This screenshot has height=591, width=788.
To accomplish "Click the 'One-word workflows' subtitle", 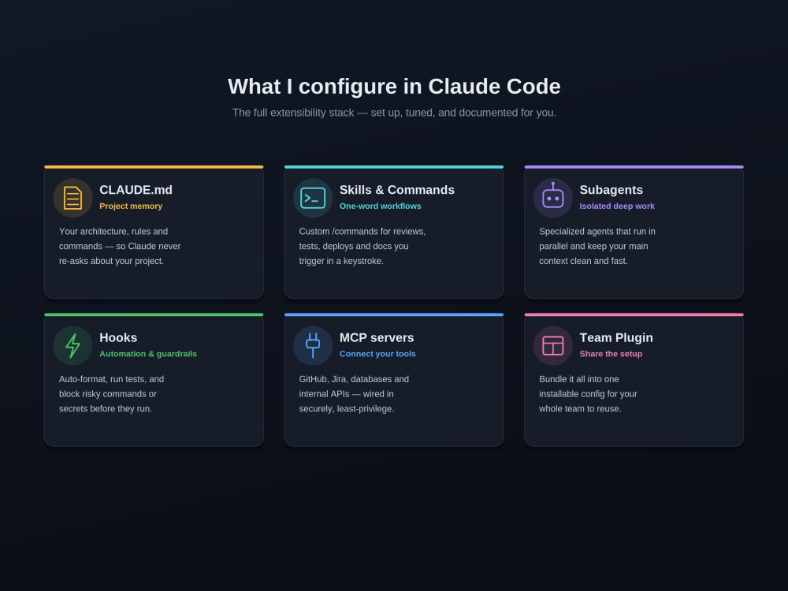I will [381, 206].
